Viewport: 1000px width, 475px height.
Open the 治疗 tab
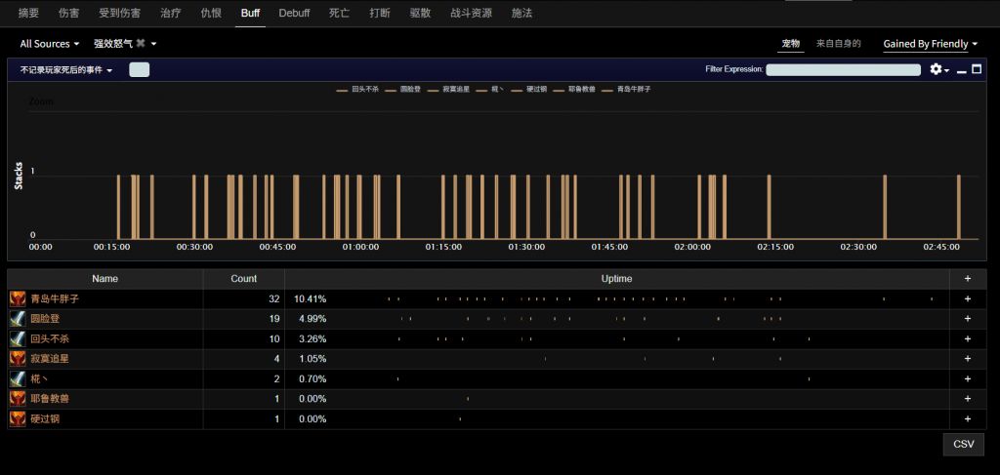pyautogui.click(x=170, y=14)
